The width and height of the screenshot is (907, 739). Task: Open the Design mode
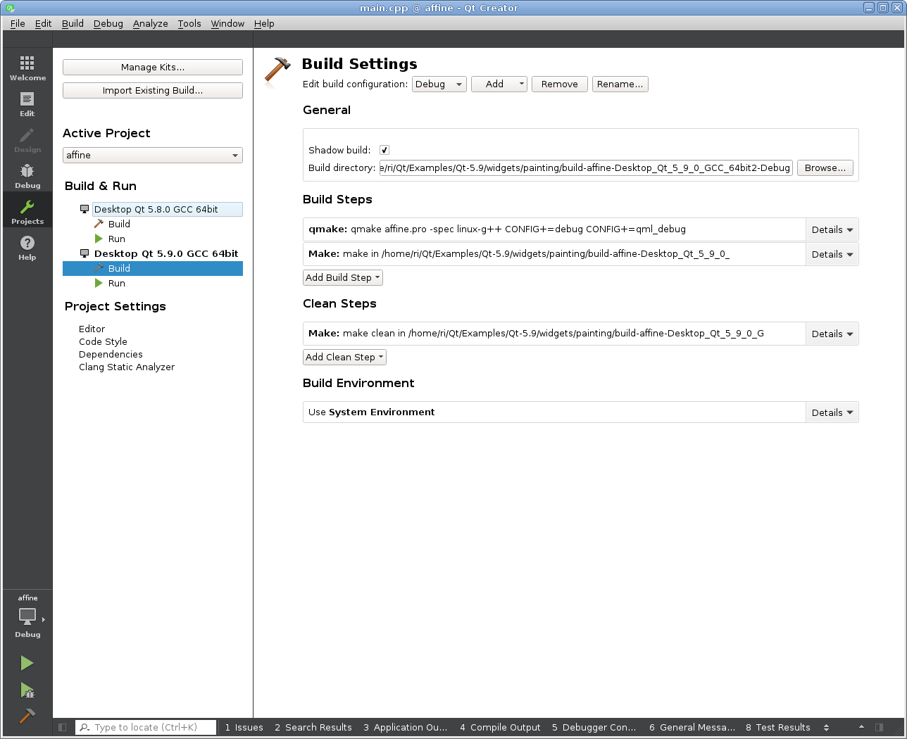click(27, 140)
